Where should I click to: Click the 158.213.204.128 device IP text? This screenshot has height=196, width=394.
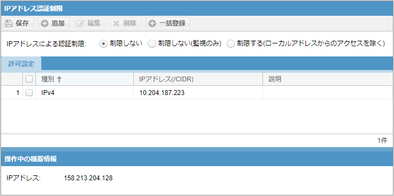point(88,178)
